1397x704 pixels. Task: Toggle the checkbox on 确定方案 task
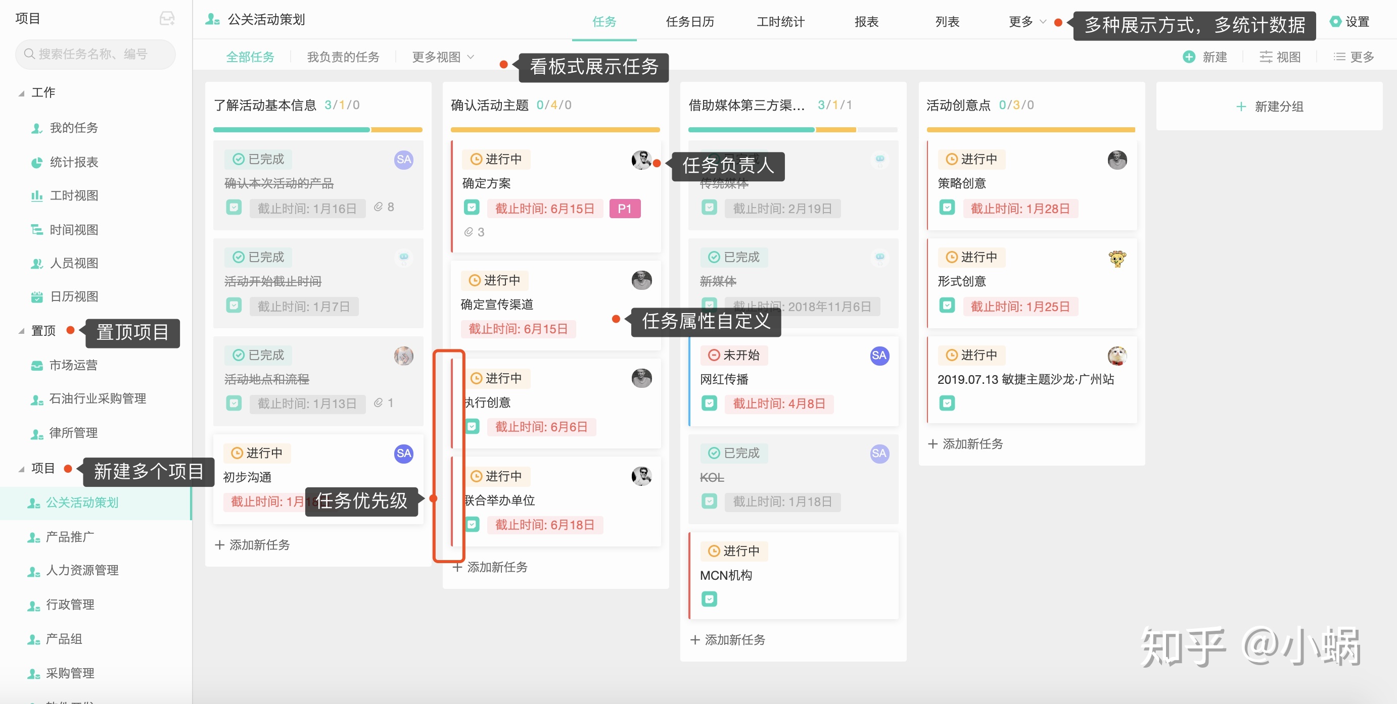tap(471, 208)
